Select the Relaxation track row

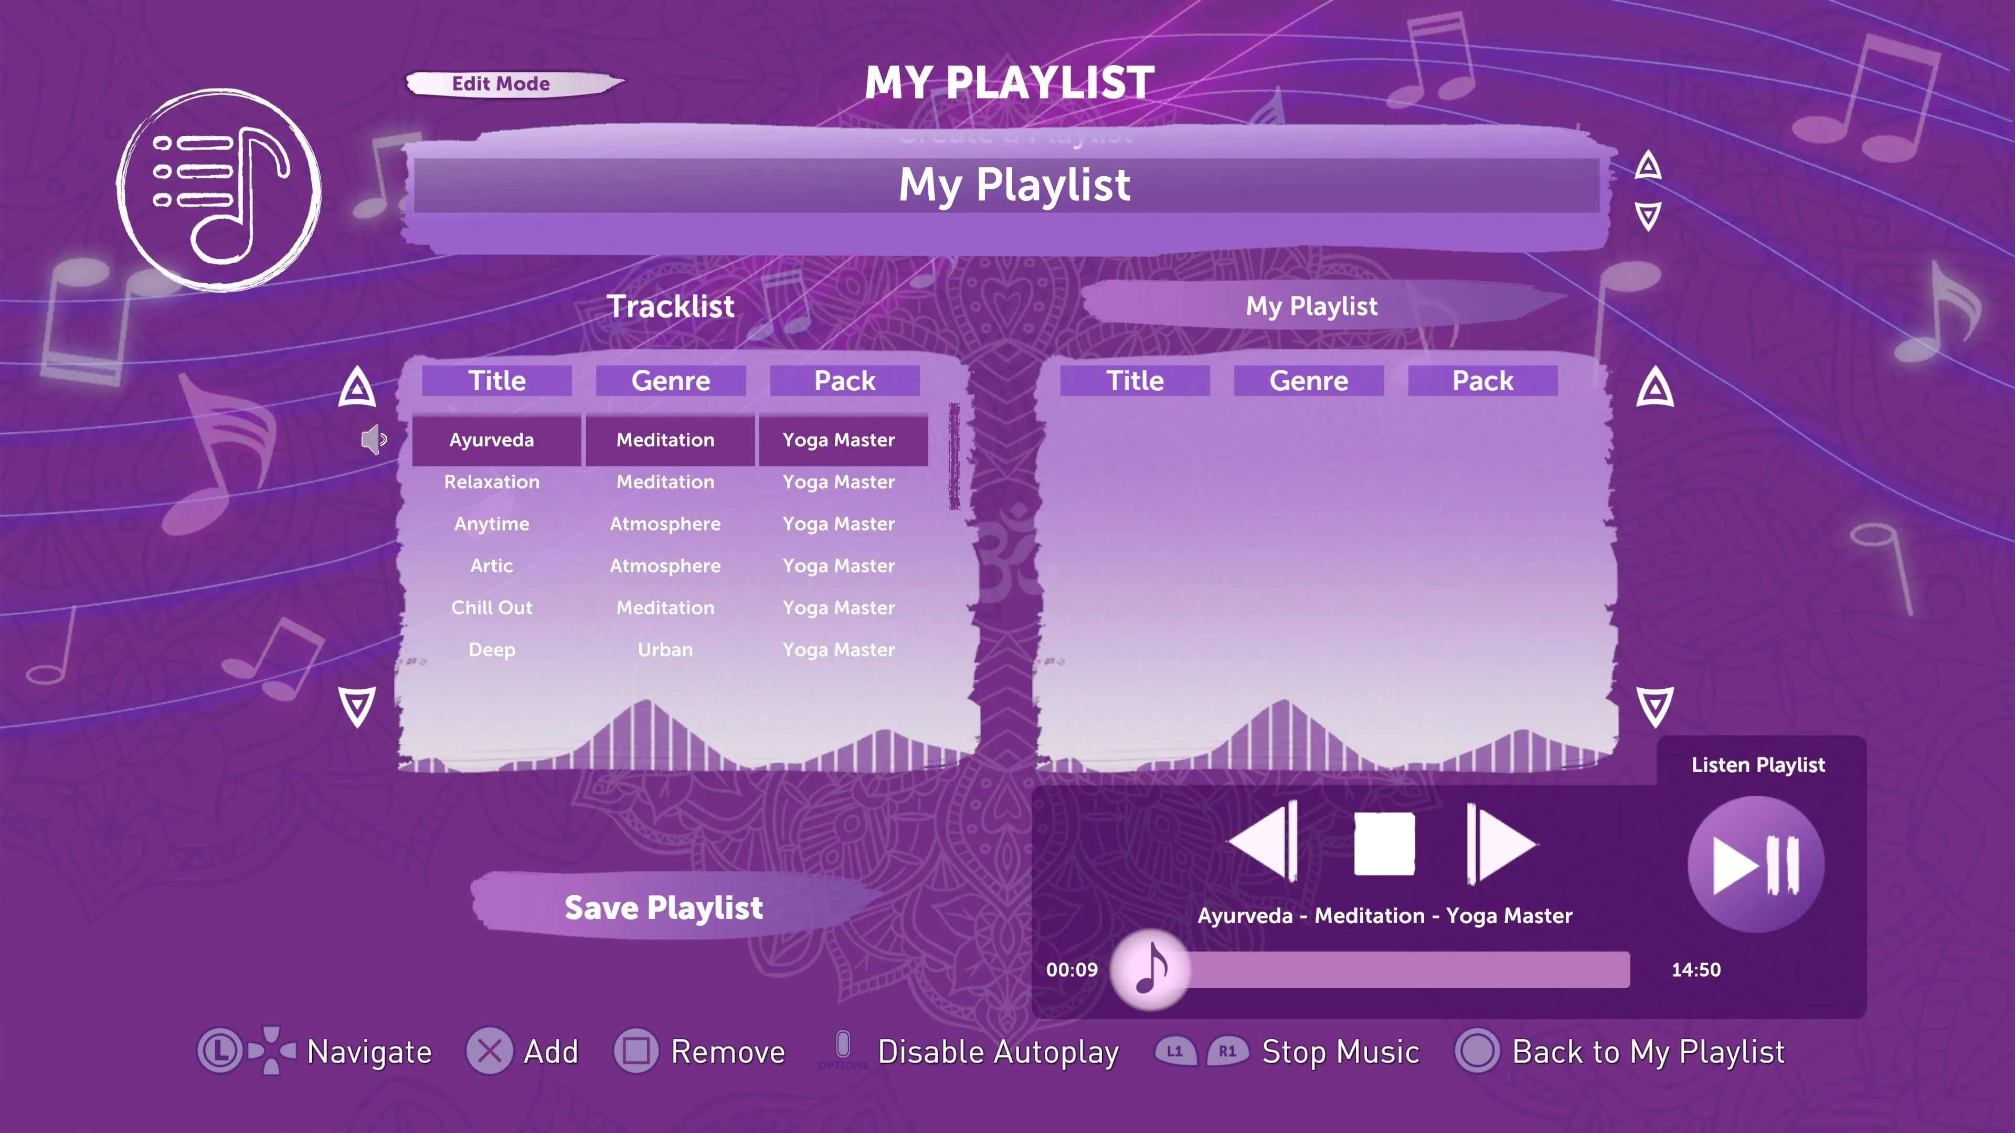pos(670,482)
